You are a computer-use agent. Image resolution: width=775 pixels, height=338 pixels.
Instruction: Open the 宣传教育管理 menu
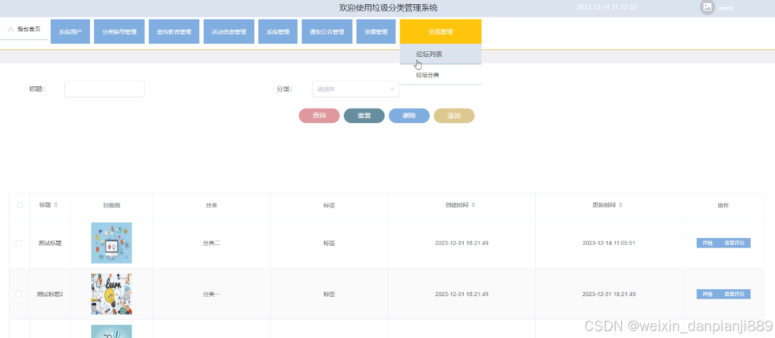tap(174, 32)
